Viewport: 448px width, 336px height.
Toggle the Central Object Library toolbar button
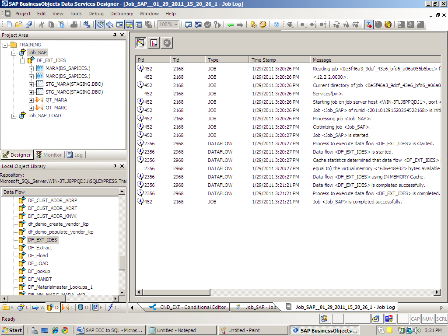pos(110,24)
